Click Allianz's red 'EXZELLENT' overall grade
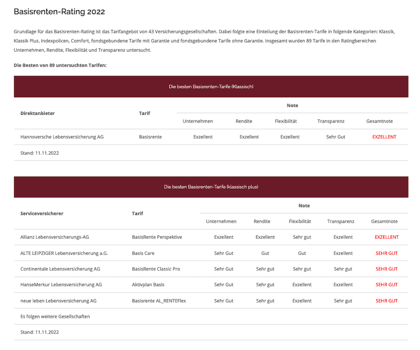The width and height of the screenshot is (420, 350). tap(386, 237)
